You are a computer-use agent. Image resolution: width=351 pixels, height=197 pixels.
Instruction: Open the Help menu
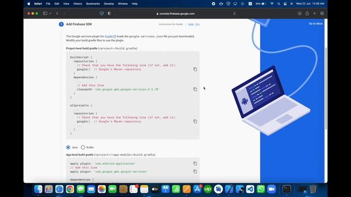click(x=134, y=4)
